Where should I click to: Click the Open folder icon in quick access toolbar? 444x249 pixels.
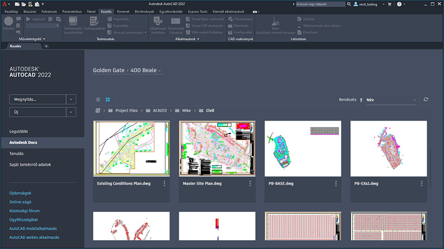tap(23, 4)
